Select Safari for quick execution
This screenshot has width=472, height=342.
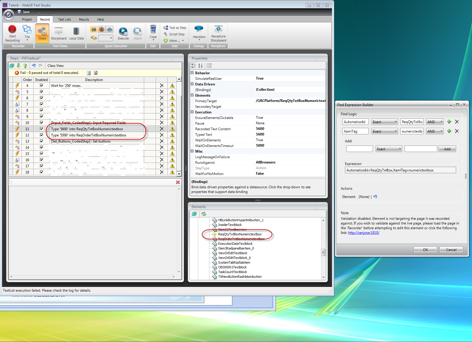click(109, 29)
